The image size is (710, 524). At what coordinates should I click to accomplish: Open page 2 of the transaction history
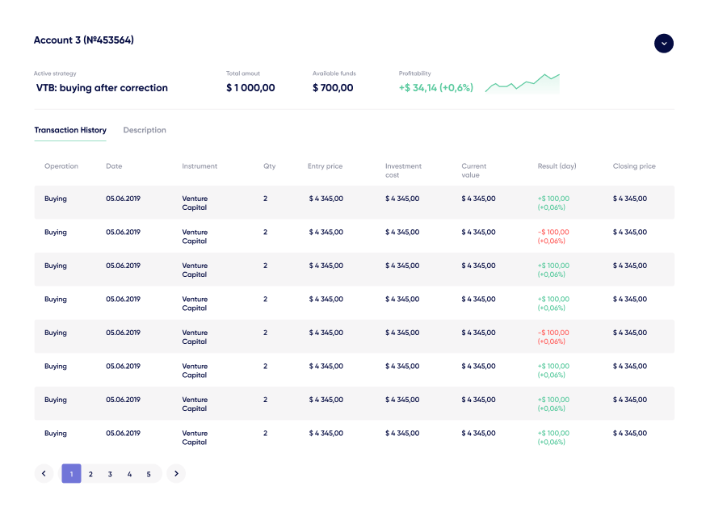coord(90,474)
